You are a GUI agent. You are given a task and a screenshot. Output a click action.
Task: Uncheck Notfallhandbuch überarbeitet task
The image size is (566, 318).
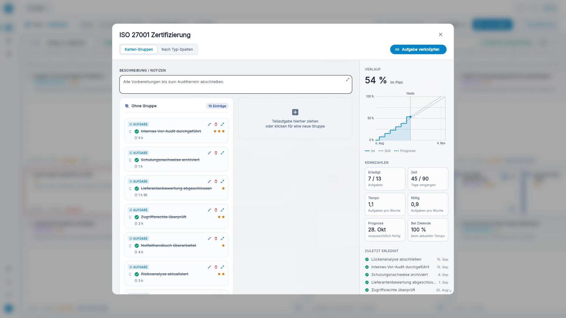137,246
